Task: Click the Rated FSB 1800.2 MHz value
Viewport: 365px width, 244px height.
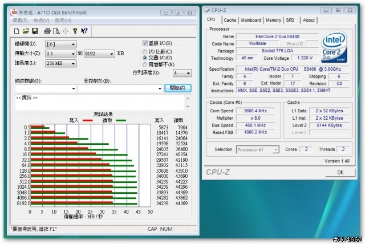Action: (255, 132)
